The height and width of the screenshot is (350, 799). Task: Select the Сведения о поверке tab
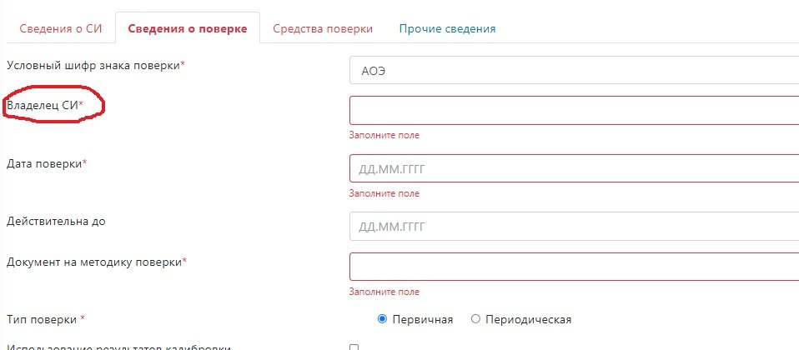point(187,28)
